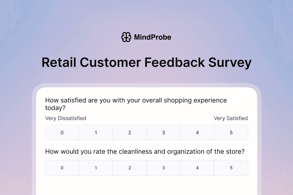This screenshot has width=293, height=195.
Task: Select rating 4 for store cleanliness question
Action: (x=197, y=168)
